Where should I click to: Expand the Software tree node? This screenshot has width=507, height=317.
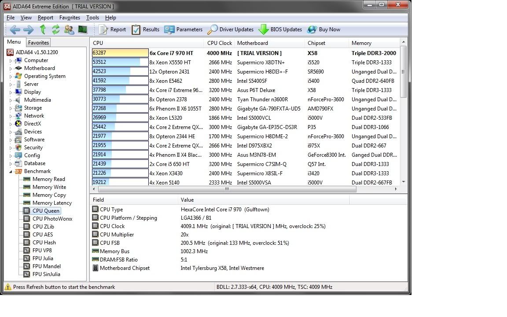pos(11,140)
